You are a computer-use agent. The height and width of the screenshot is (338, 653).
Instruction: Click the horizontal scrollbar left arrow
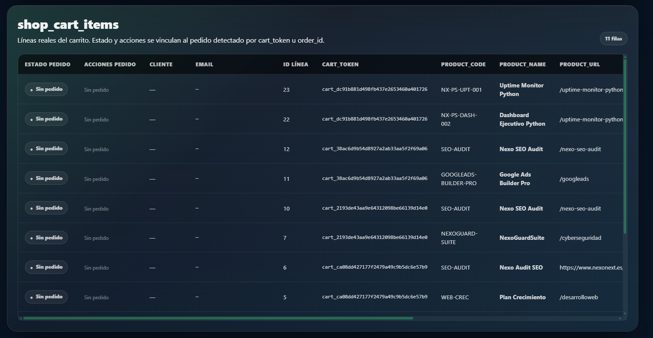click(x=20, y=318)
